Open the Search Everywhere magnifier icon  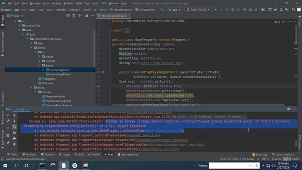(294, 9)
